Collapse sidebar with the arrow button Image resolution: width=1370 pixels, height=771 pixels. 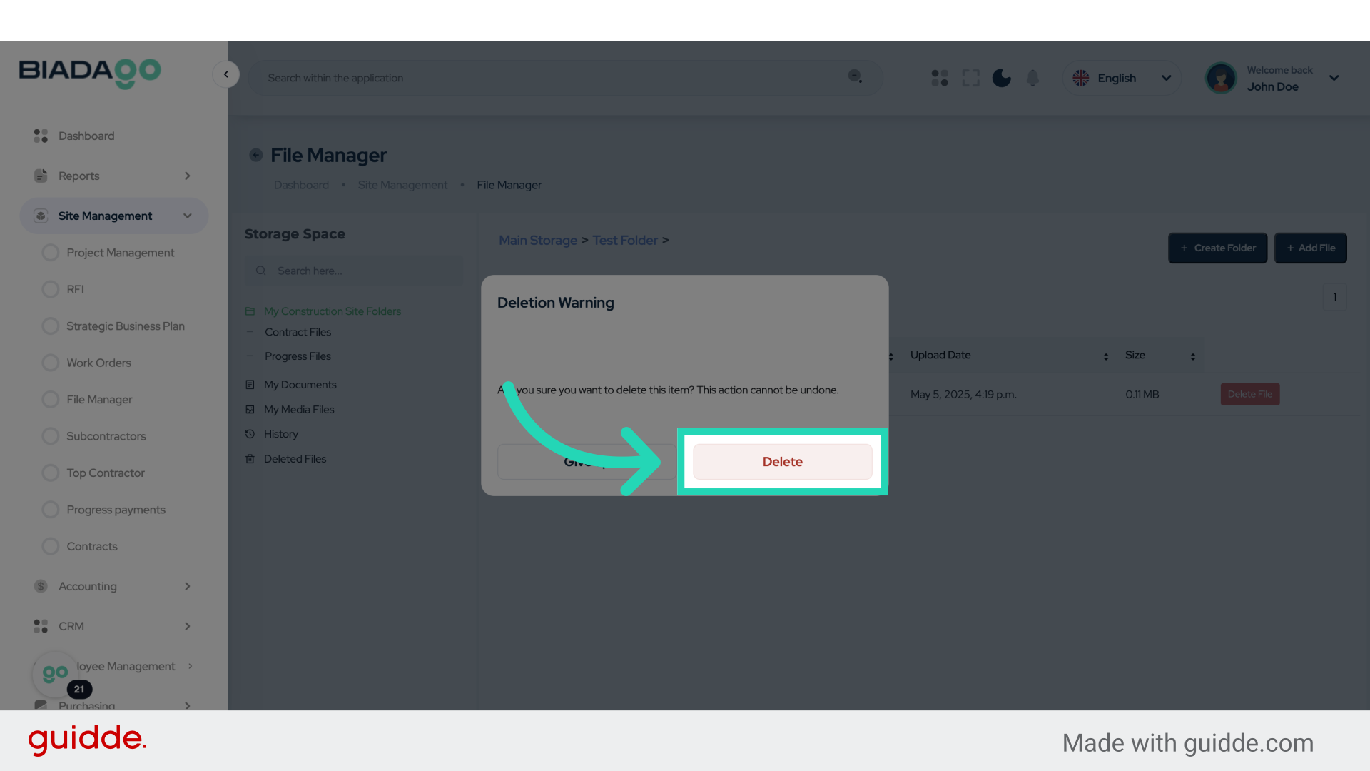click(x=225, y=74)
